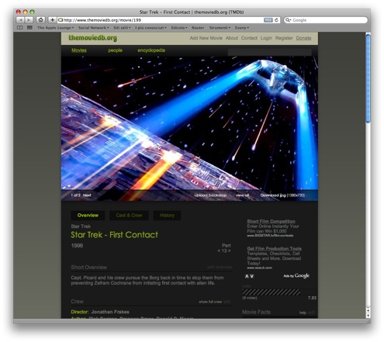Click help link beside Movie Facts
384x342 pixels.
pyautogui.click(x=303, y=313)
